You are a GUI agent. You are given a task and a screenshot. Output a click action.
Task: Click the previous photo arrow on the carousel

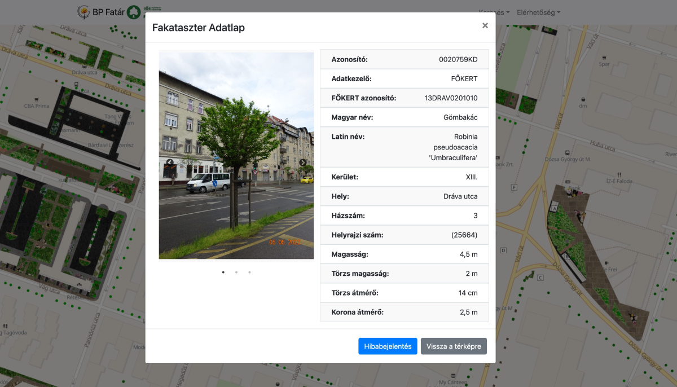[170, 163]
